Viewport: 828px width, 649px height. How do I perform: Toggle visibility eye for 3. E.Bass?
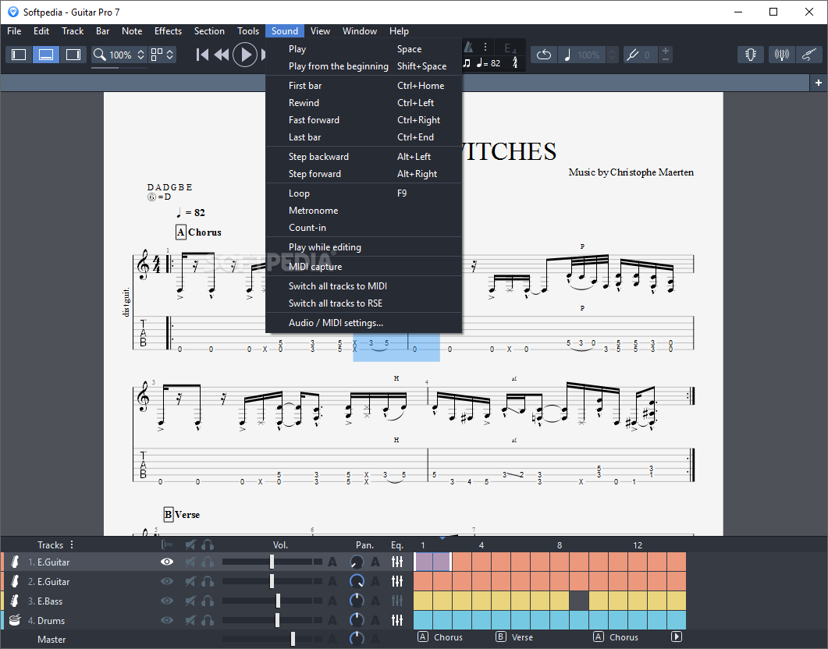167,601
